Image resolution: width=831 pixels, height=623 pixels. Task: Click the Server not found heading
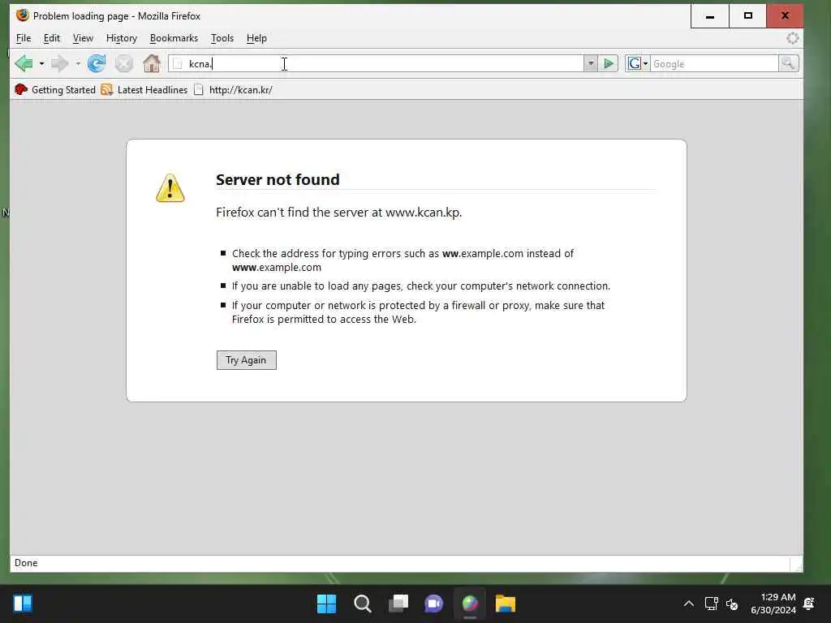click(278, 179)
